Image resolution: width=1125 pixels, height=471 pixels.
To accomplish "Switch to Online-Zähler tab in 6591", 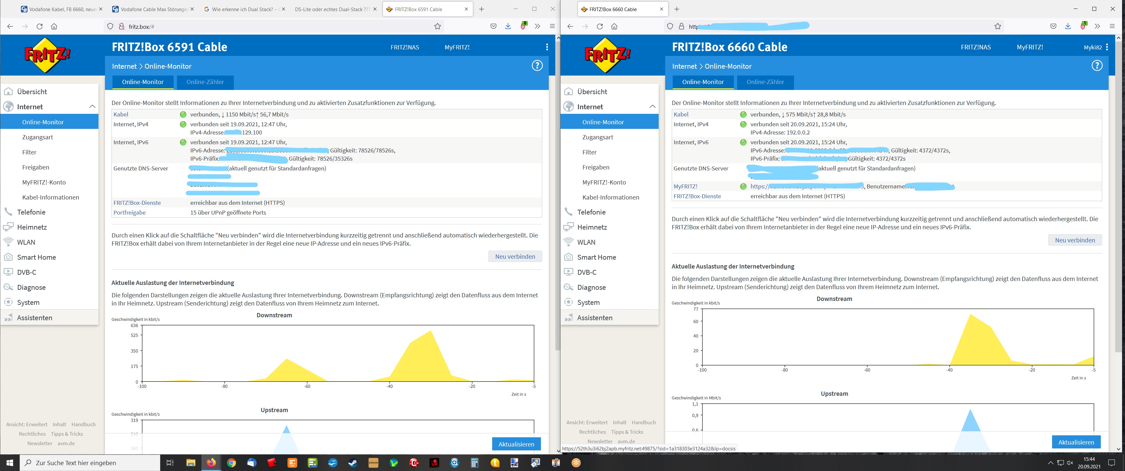I will (x=205, y=82).
